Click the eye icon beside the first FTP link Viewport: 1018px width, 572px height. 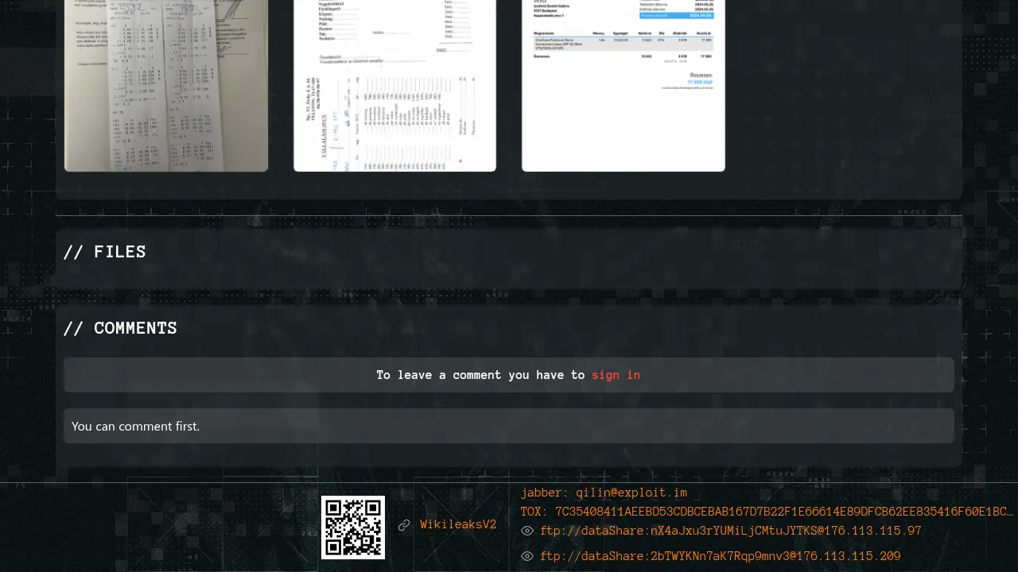pyautogui.click(x=527, y=531)
